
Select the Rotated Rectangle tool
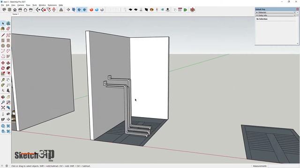tap(8, 41)
